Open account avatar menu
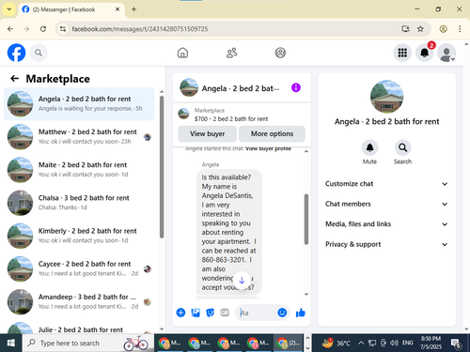The image size is (470, 352). pos(446,53)
